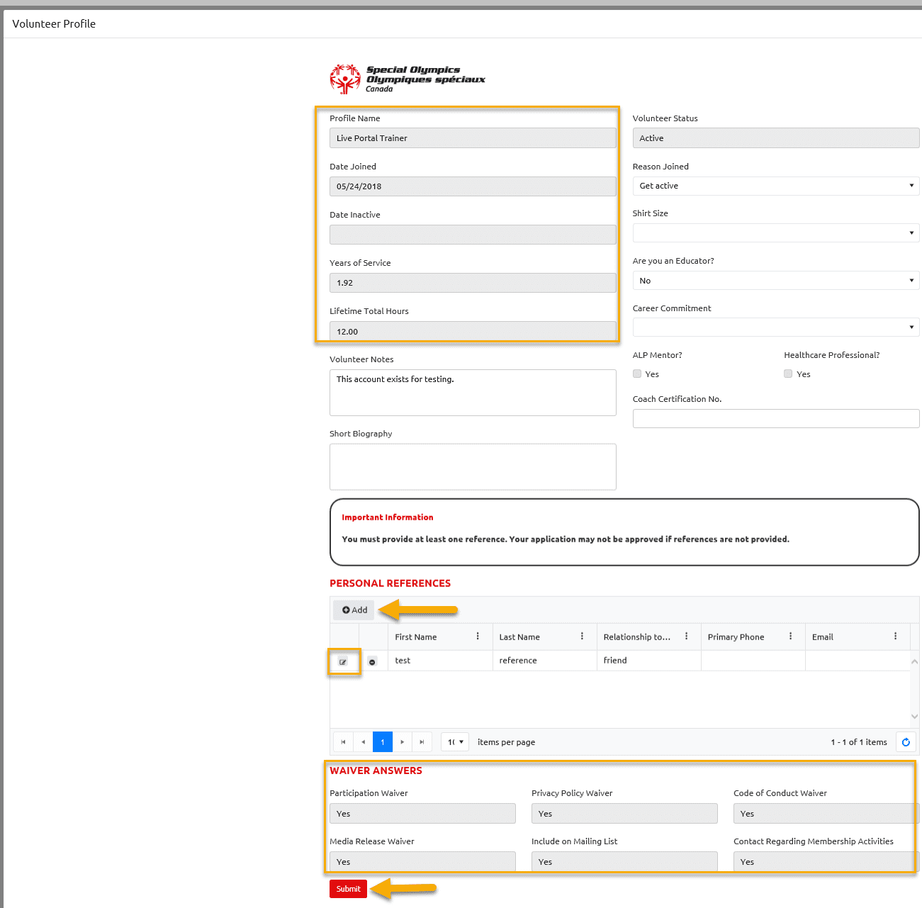
Task: Click the Years of Service field
Action: coord(473,283)
